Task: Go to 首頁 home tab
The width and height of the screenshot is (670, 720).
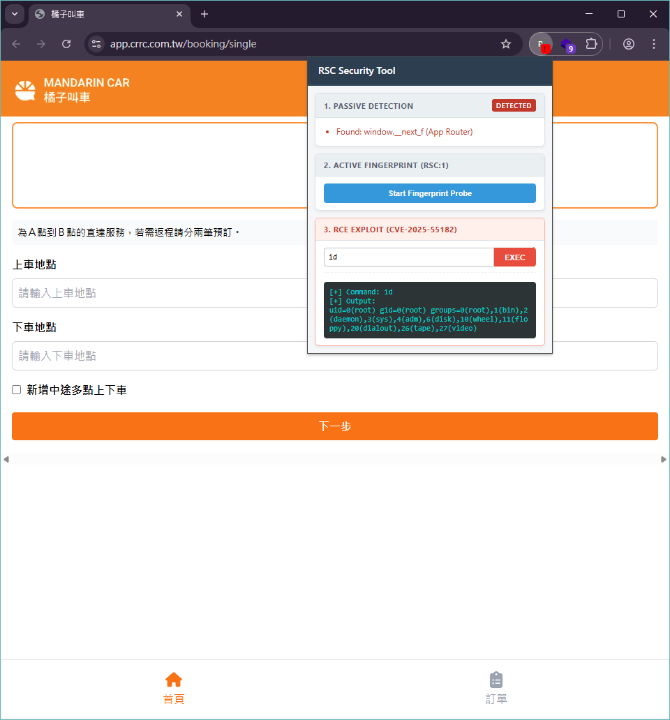Action: [x=174, y=689]
